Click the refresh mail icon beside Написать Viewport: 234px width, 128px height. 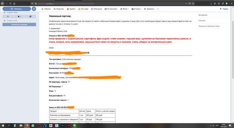coord(34,9)
